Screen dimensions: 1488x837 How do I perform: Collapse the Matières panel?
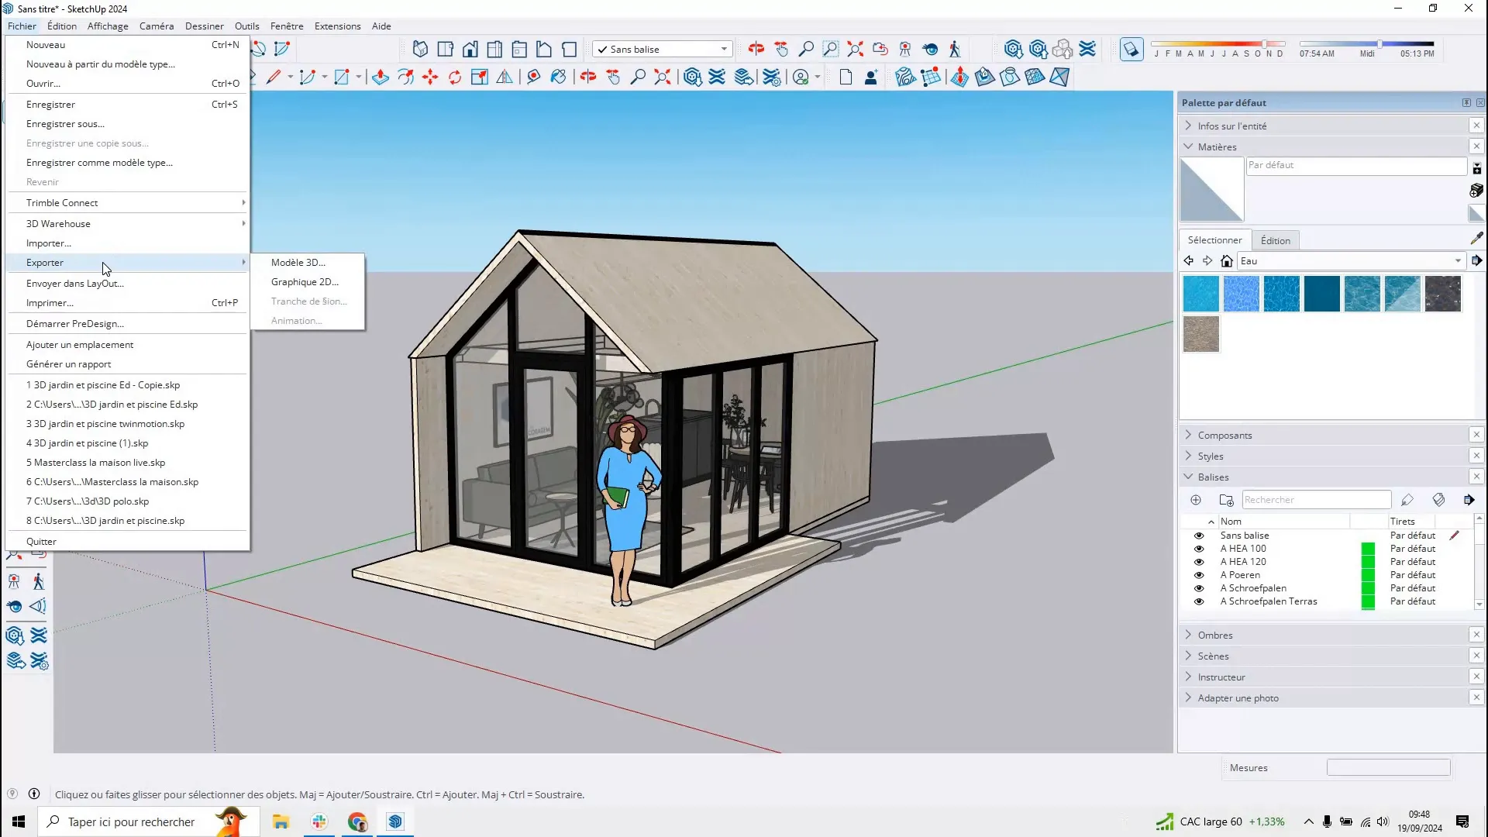click(1189, 146)
